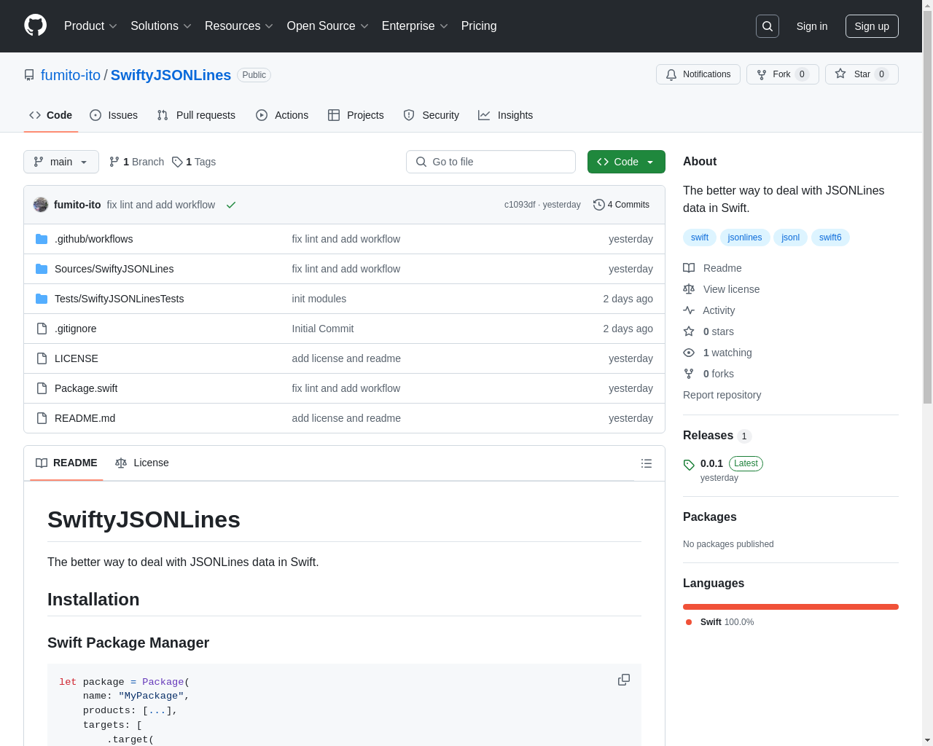
Task: Click the fork icon beside 0 forks
Action: click(689, 374)
